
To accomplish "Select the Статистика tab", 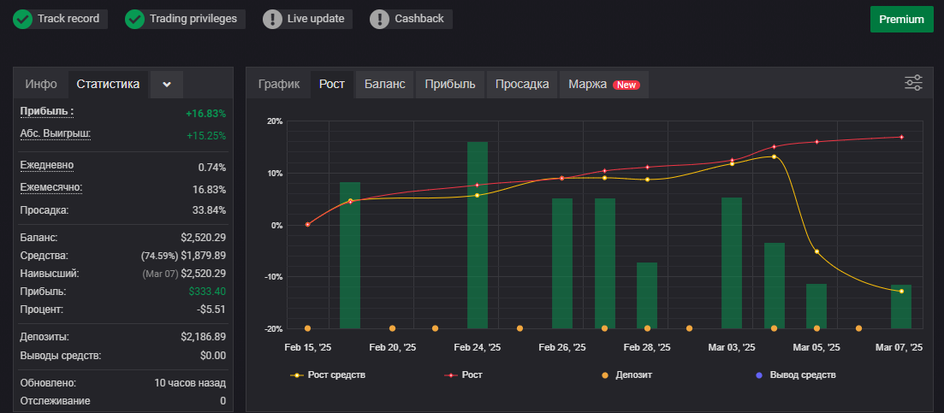I will (x=108, y=84).
